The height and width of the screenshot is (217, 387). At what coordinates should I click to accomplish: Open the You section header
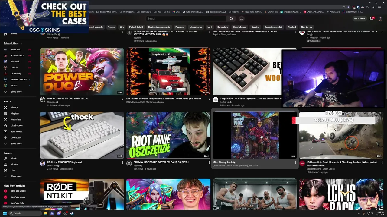coord(7,102)
